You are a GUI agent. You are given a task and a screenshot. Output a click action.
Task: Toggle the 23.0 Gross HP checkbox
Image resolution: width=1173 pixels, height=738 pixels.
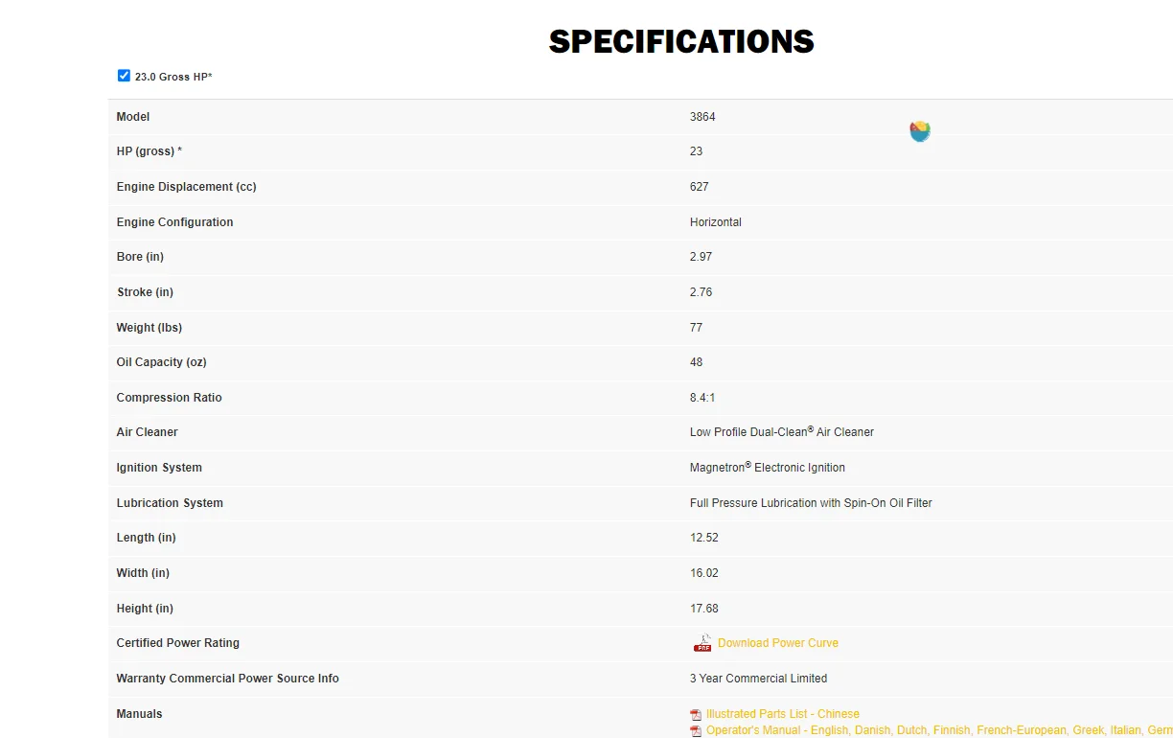(x=124, y=76)
